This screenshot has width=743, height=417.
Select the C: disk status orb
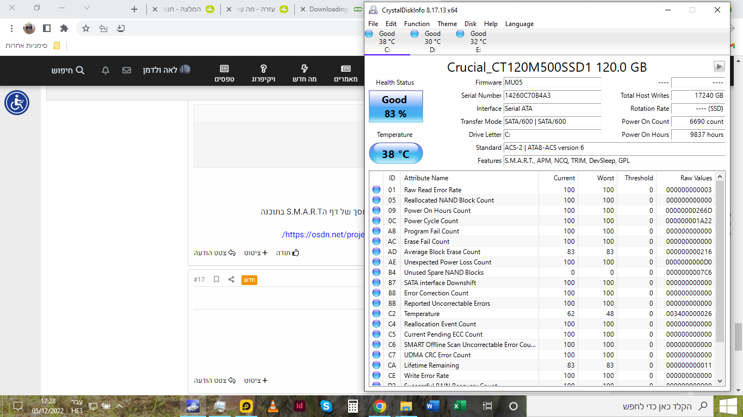coord(369,34)
